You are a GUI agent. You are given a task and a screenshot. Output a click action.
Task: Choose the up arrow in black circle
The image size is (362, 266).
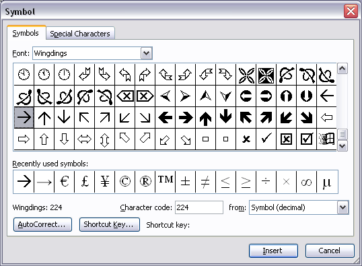pyautogui.click(x=286, y=96)
